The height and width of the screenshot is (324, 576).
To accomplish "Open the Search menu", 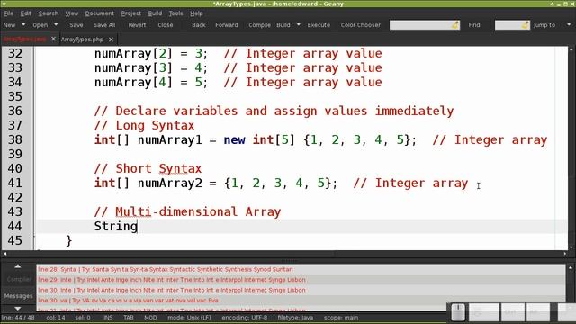I will click(49, 13).
